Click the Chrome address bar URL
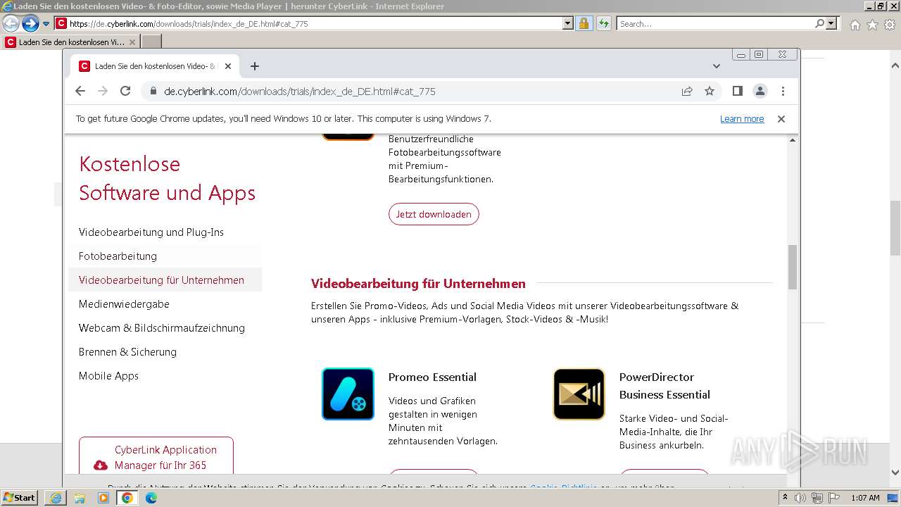Viewport: 901px width, 507px height. pos(300,92)
